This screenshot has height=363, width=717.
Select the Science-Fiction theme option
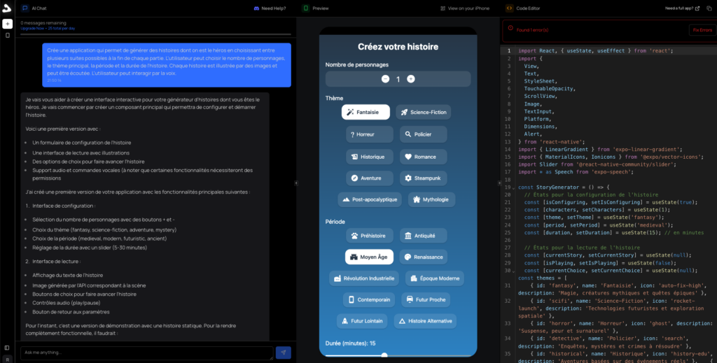click(423, 112)
